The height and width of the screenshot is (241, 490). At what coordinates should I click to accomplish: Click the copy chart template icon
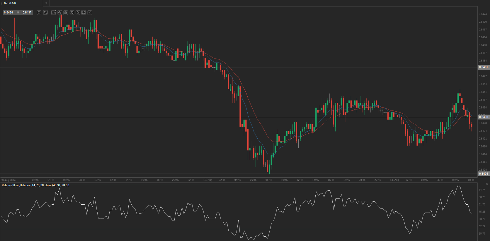pos(78,13)
